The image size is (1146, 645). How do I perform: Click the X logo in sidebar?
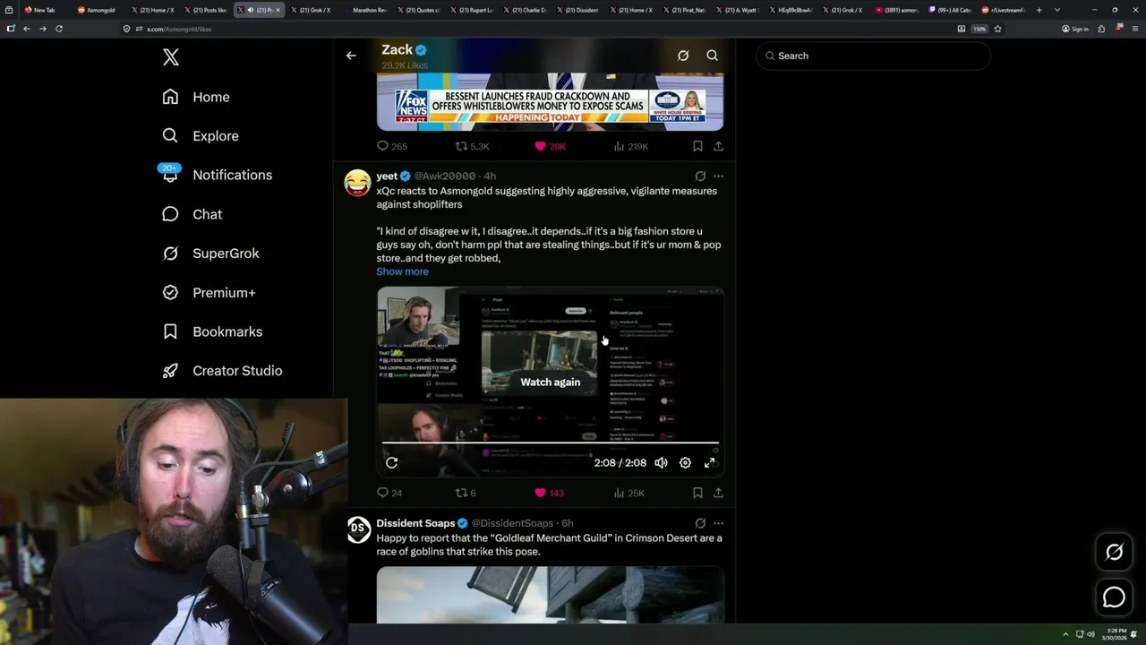(x=171, y=57)
